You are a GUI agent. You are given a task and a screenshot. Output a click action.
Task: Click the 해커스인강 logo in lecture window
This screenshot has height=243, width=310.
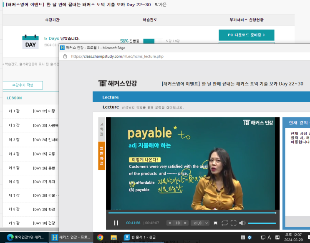pos(118,84)
